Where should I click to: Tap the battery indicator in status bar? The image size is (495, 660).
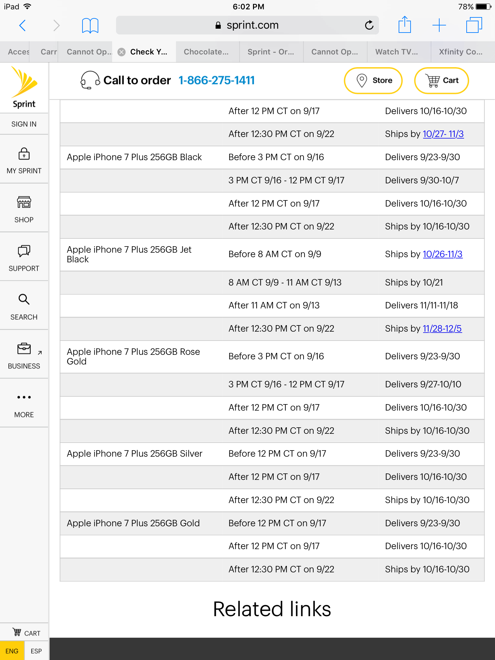tap(483, 6)
